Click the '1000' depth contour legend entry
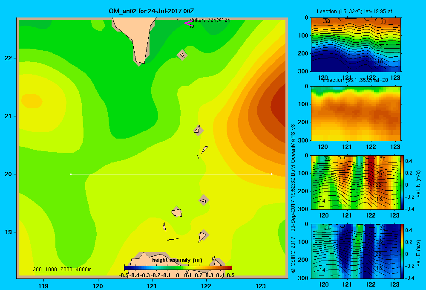Screen dimensions: 426x290 pyautogui.click(x=51, y=270)
